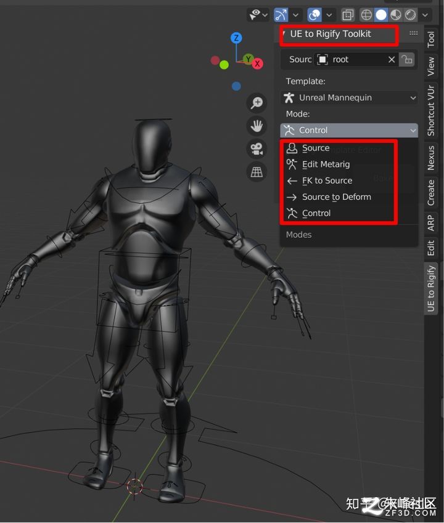Collapse UE to Rigify Toolkit panel
The height and width of the screenshot is (523, 444).
point(284,34)
